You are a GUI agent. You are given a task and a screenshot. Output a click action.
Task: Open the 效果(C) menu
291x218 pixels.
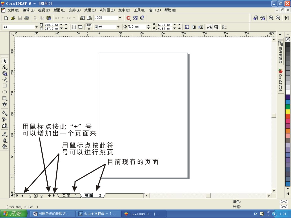click(90, 10)
